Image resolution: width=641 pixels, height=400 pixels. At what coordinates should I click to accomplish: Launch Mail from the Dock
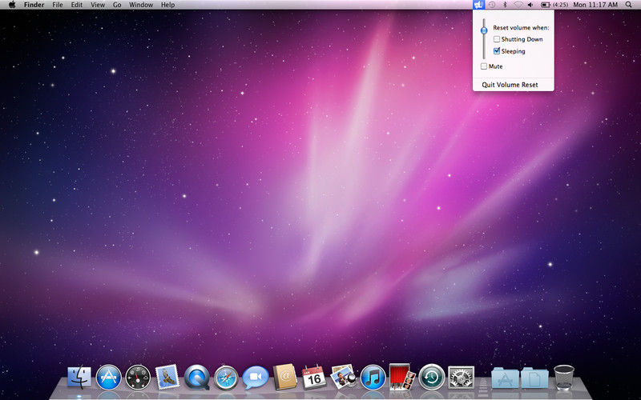pyautogui.click(x=167, y=377)
